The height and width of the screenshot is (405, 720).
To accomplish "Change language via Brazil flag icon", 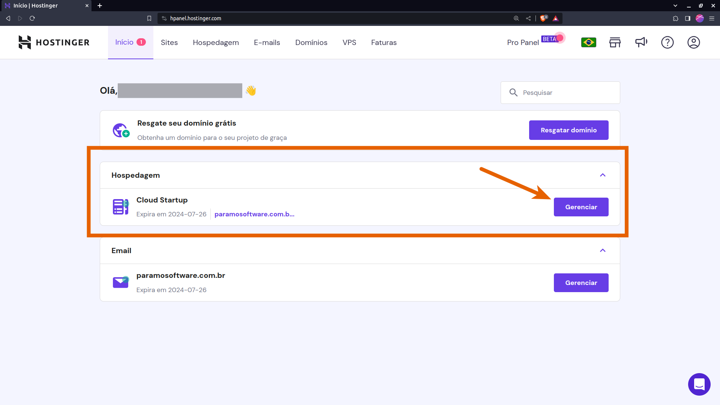I will (588, 42).
